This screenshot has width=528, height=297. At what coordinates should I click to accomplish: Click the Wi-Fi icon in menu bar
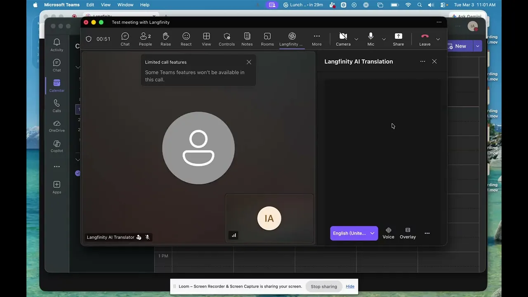pos(408,5)
